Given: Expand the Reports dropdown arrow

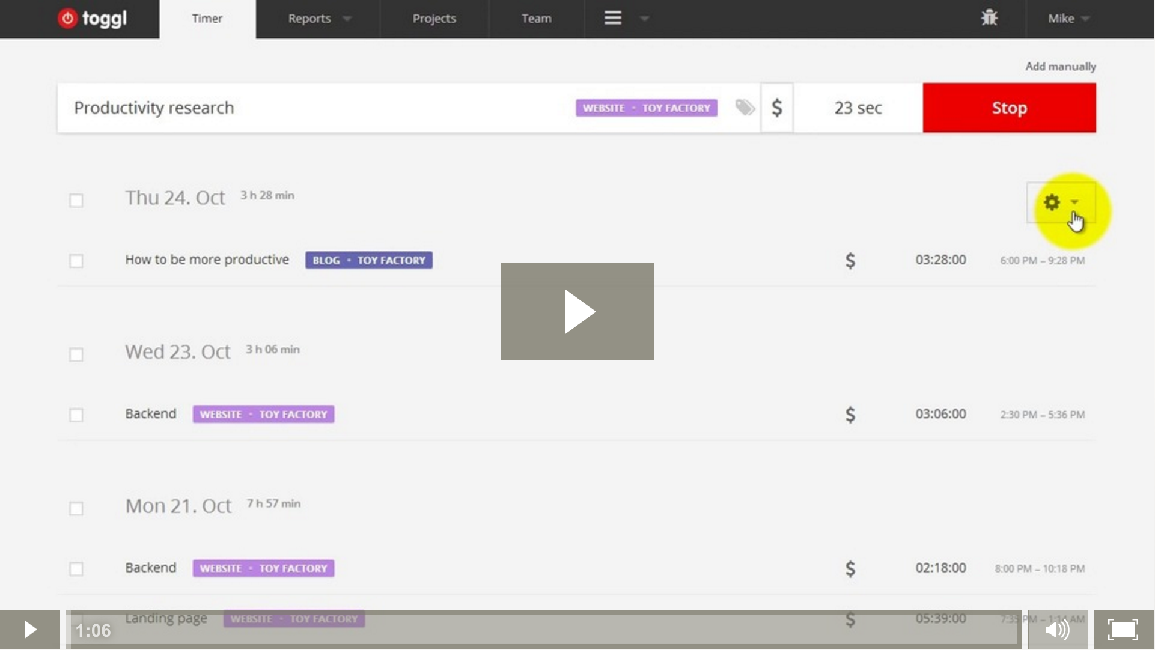Looking at the screenshot, I should coord(347,19).
